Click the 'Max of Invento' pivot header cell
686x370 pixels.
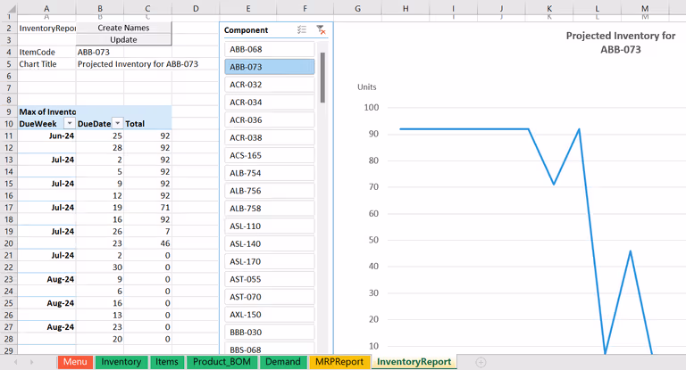point(46,111)
